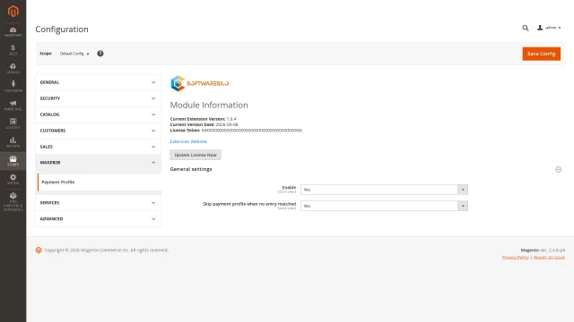Viewport: 574px width, 322px height.
Task: Click the License Token value text
Action: (x=252, y=131)
